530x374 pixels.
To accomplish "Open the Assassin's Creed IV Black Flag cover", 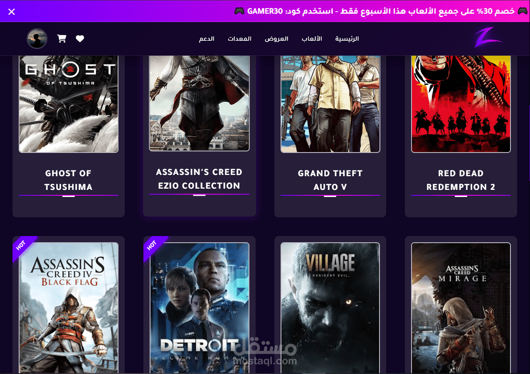I will pos(69,308).
